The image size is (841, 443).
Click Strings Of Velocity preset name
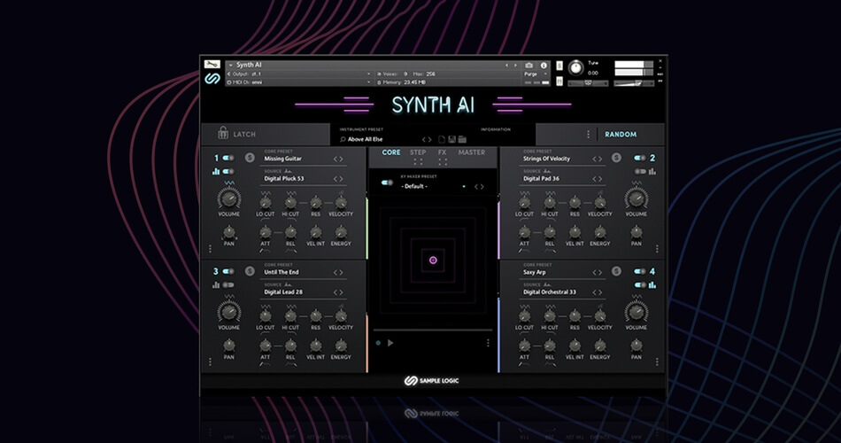click(546, 159)
